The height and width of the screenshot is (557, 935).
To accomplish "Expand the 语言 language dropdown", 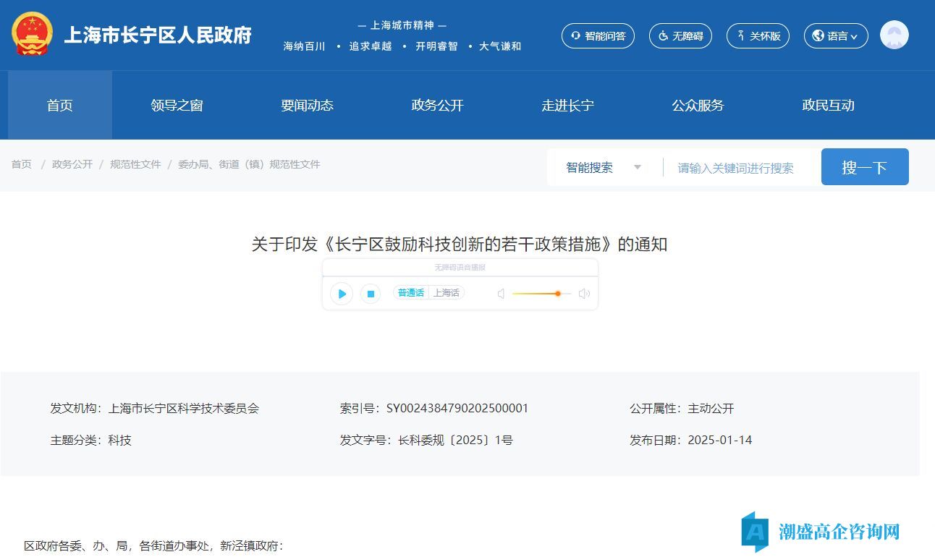I will (836, 35).
